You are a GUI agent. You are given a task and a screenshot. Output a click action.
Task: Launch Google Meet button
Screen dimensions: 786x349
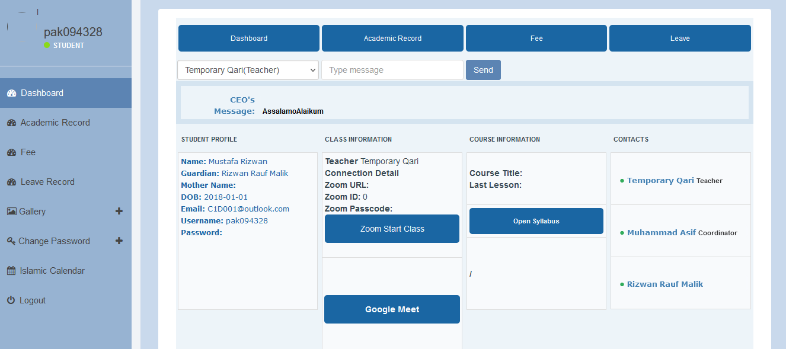[392, 309]
